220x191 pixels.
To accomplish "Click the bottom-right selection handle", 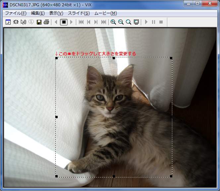I will 171,176.
